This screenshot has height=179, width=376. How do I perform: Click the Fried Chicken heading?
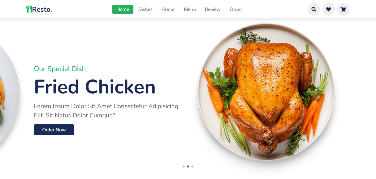pos(95,87)
